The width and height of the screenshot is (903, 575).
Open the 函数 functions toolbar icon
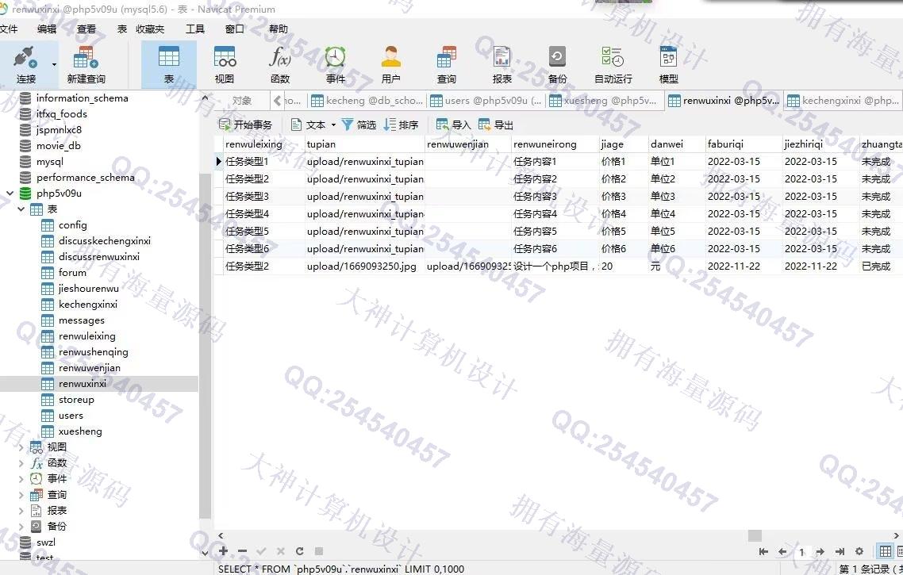280,64
